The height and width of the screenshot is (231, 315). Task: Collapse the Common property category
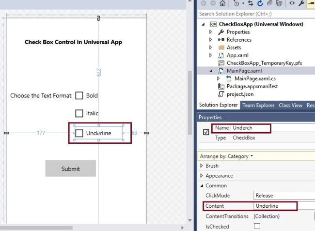(202, 186)
